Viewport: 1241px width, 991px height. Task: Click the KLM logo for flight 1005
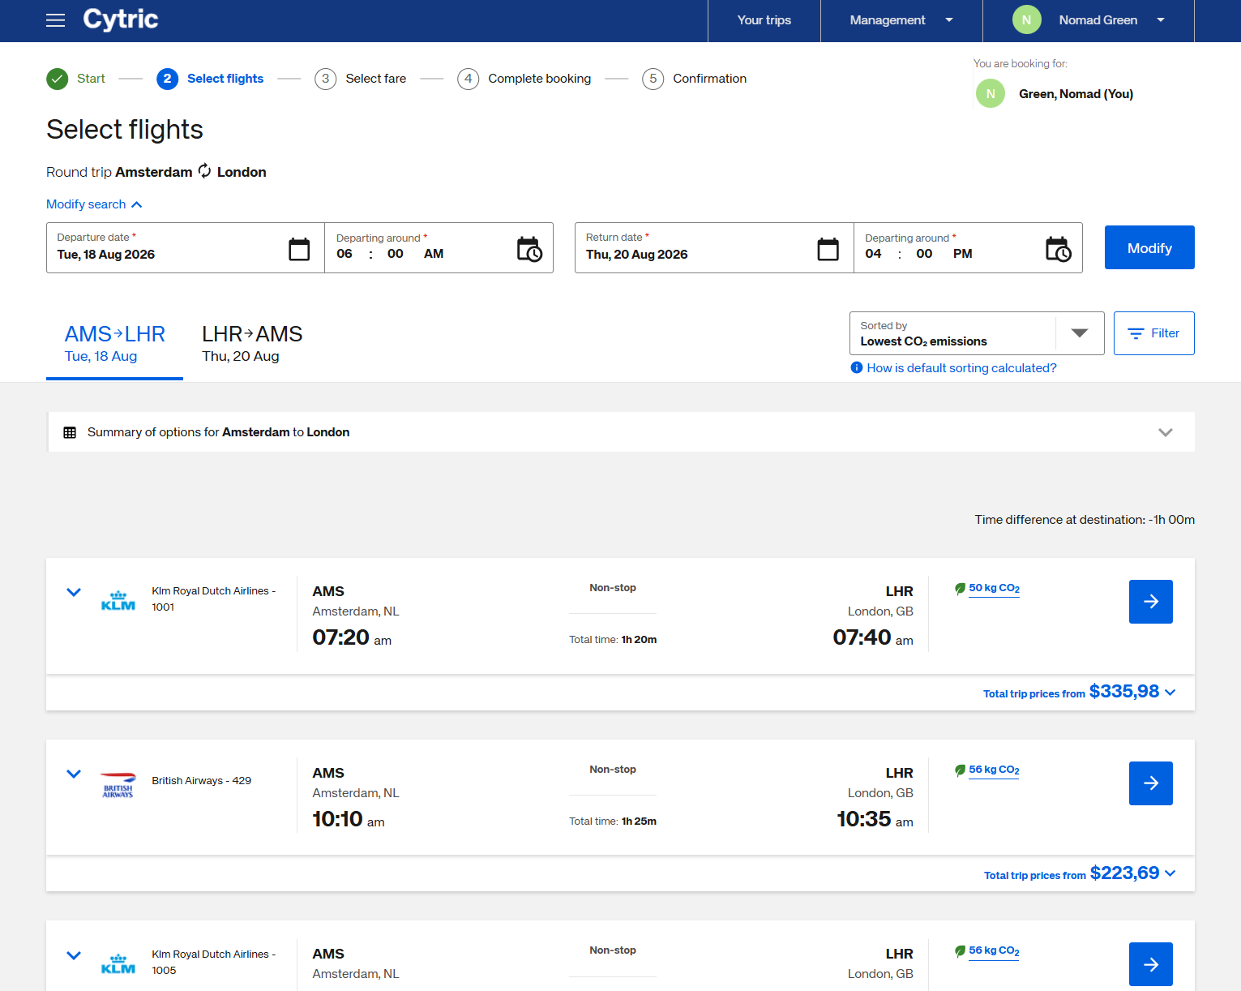point(118,964)
